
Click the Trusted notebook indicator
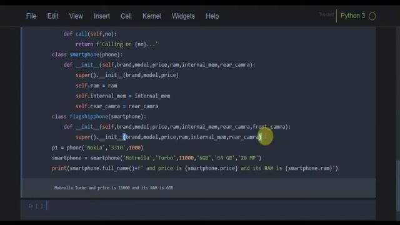coord(326,14)
